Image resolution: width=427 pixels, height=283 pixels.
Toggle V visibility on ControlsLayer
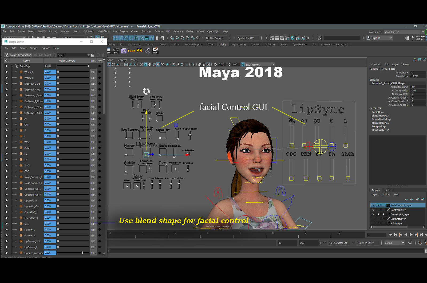coord(373,210)
